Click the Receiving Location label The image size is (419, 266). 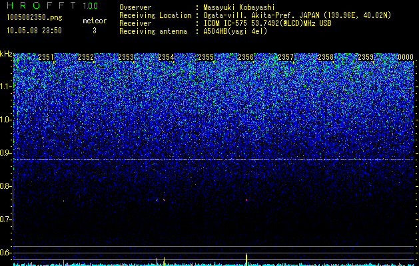pyautogui.click(x=155, y=15)
